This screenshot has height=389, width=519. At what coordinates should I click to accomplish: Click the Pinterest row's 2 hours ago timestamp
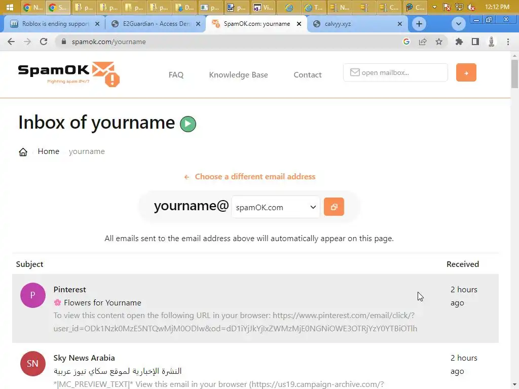(464, 296)
